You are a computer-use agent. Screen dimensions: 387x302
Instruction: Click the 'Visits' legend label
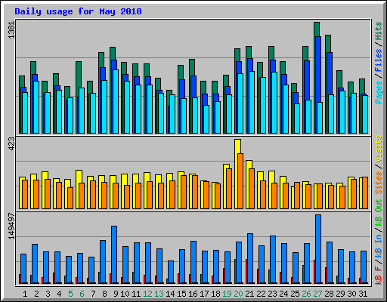(379, 149)
